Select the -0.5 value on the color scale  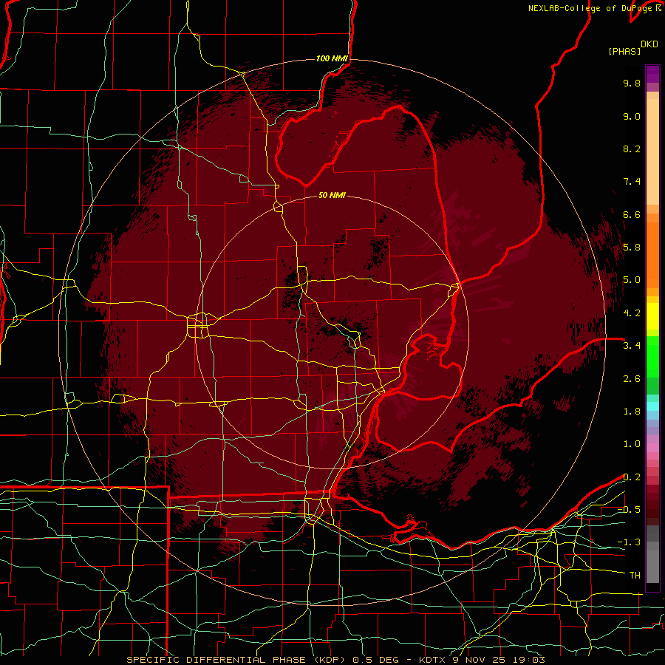(629, 510)
